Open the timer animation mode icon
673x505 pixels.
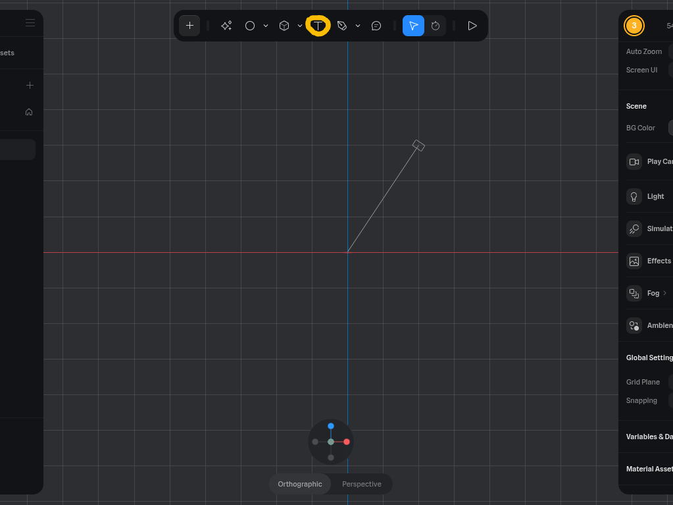[436, 26]
